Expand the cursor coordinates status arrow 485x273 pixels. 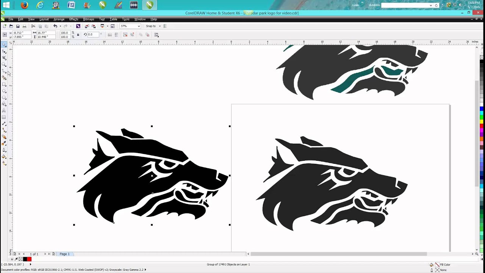[30, 264]
